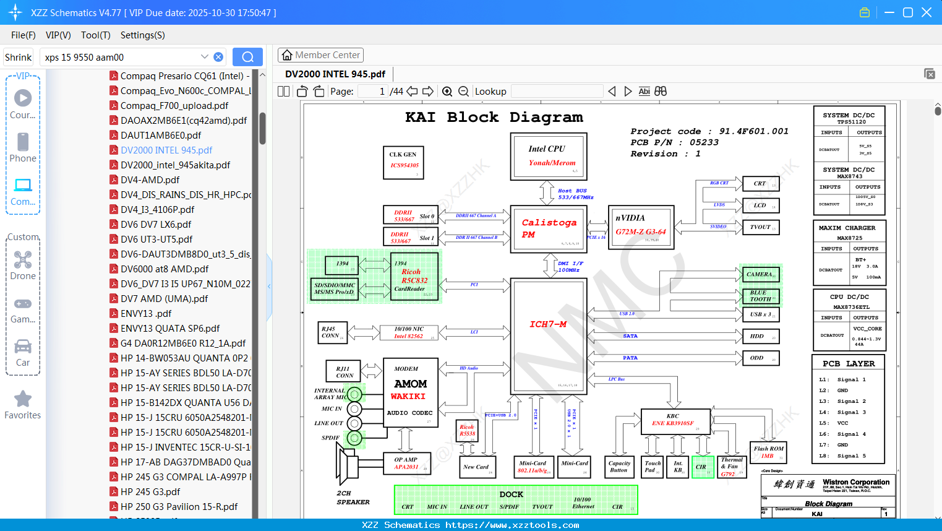942x531 pixels.
Task: Toggle whole word match Abi icon
Action: point(644,92)
